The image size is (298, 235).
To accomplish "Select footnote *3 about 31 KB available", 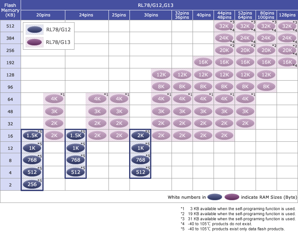I will tap(238, 219).
